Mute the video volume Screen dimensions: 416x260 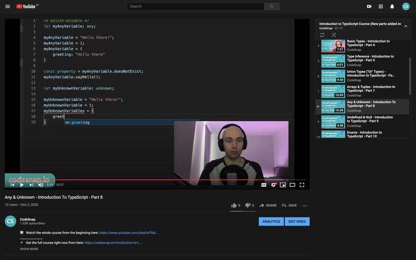coord(41,185)
